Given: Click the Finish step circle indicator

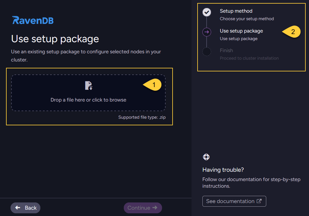Looking at the screenshot, I should (207, 52).
